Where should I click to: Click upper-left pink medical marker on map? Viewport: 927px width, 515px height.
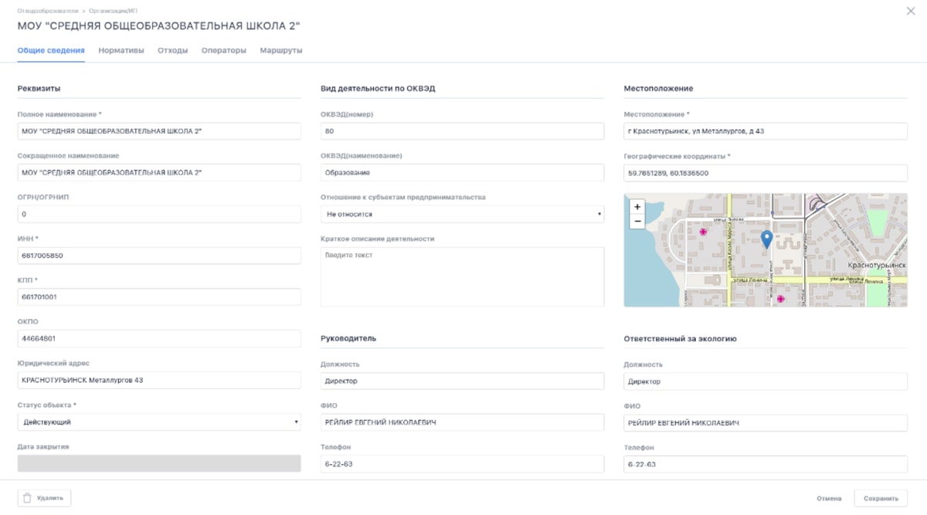click(703, 232)
